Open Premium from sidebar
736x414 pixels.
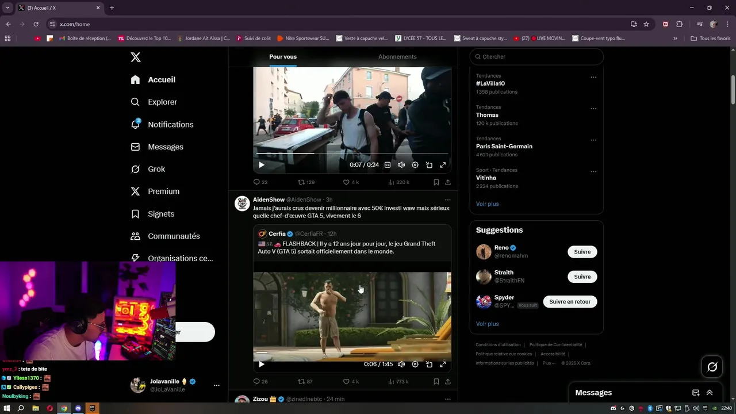pos(155,191)
